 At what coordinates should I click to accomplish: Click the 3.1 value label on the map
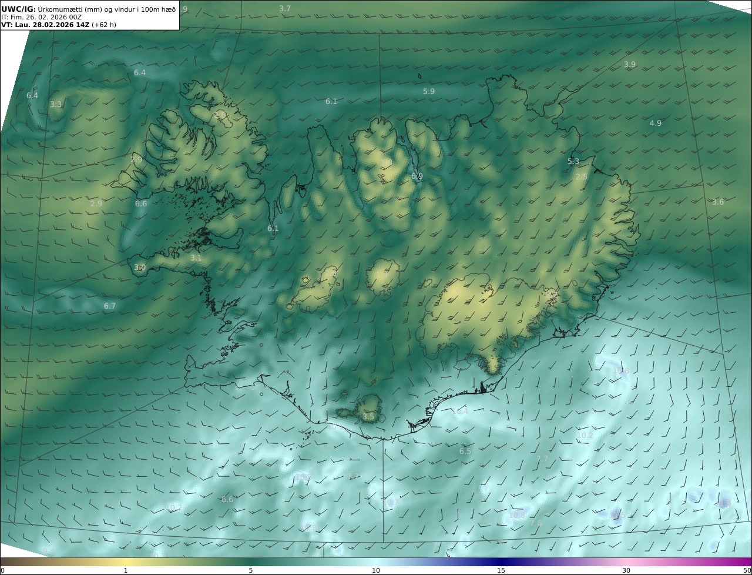[196, 258]
